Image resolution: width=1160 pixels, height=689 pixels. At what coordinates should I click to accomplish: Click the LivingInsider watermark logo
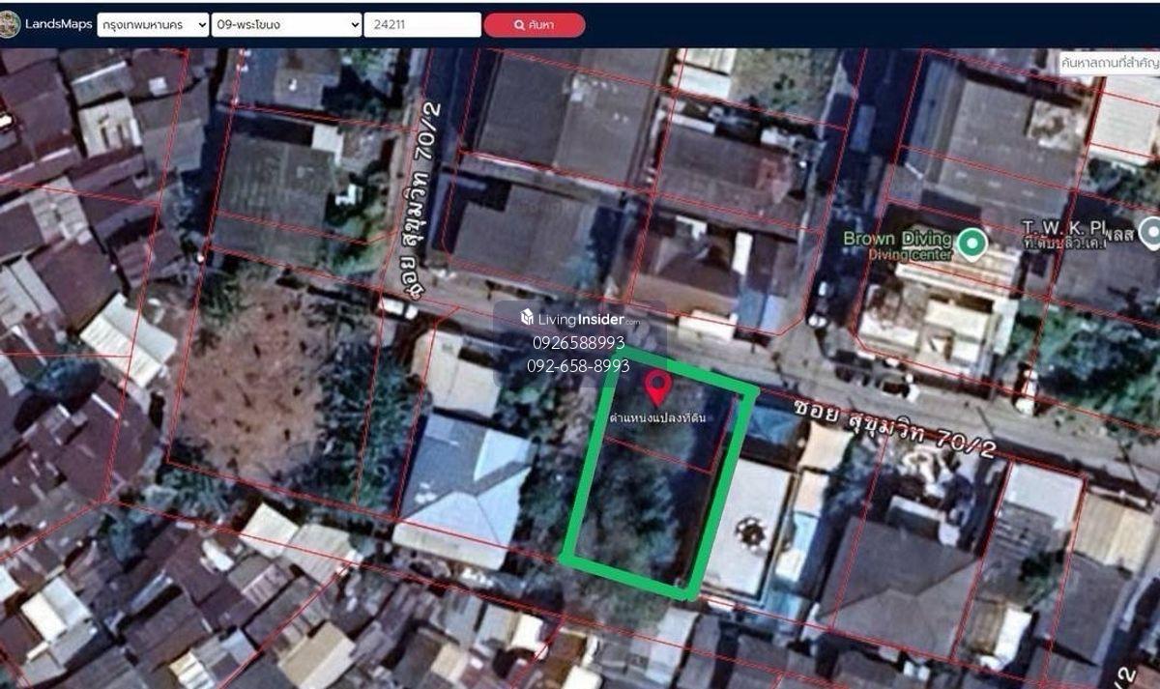pyautogui.click(x=580, y=319)
